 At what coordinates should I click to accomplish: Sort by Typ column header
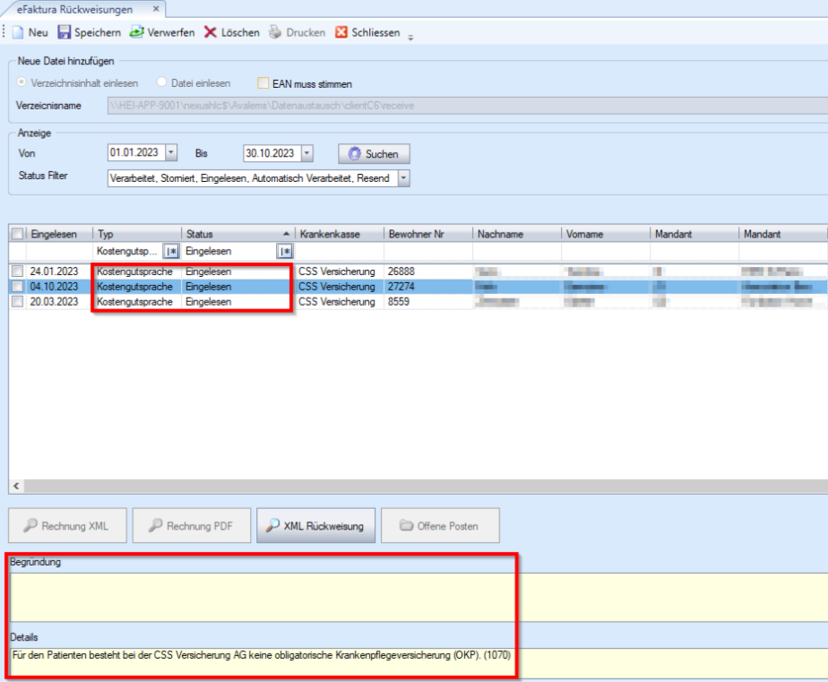137,234
